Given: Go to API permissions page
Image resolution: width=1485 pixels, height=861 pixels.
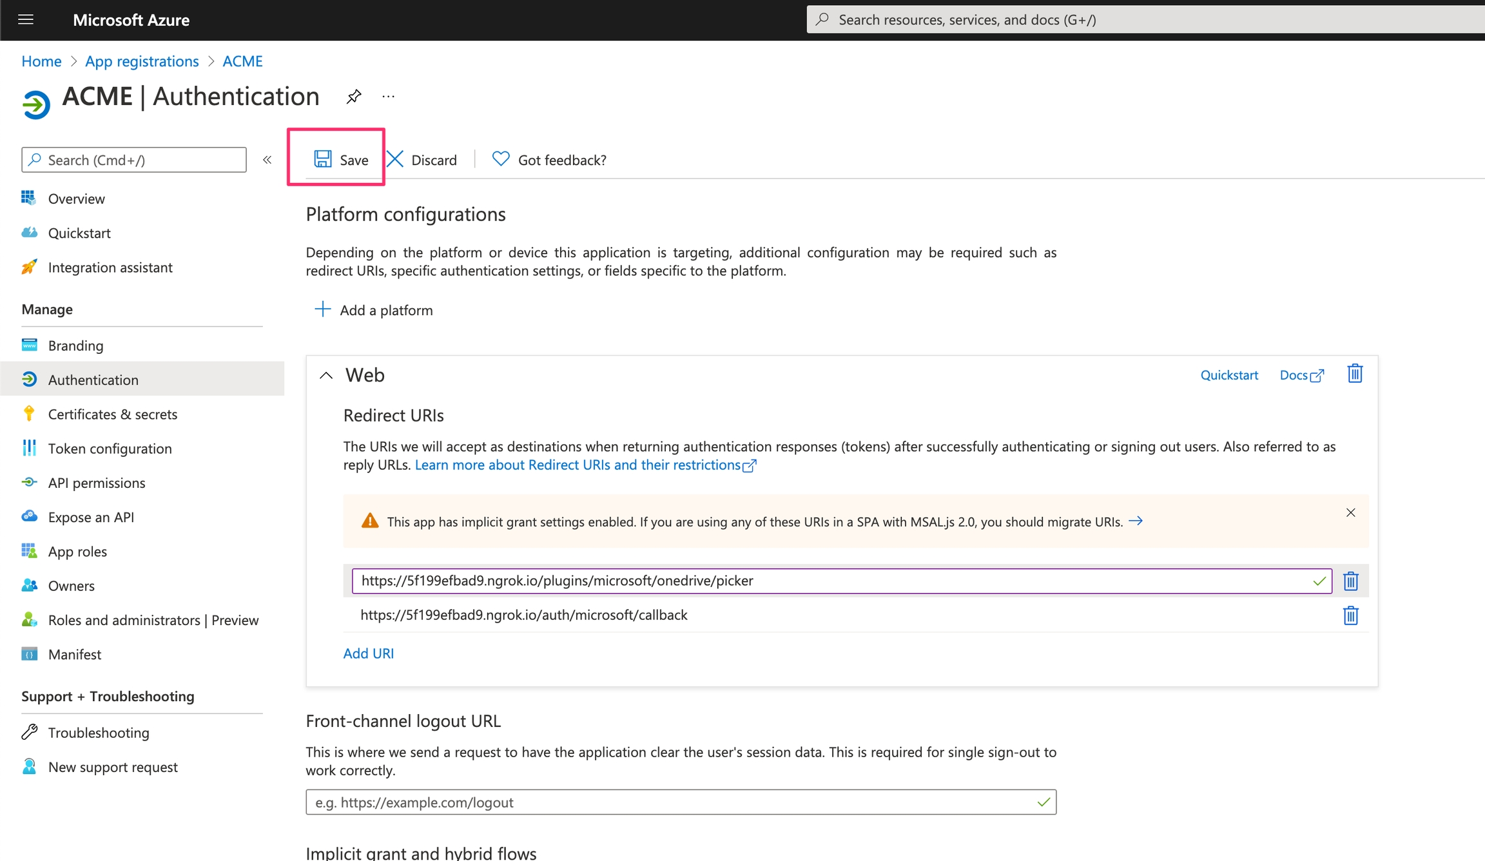Looking at the screenshot, I should 97,483.
